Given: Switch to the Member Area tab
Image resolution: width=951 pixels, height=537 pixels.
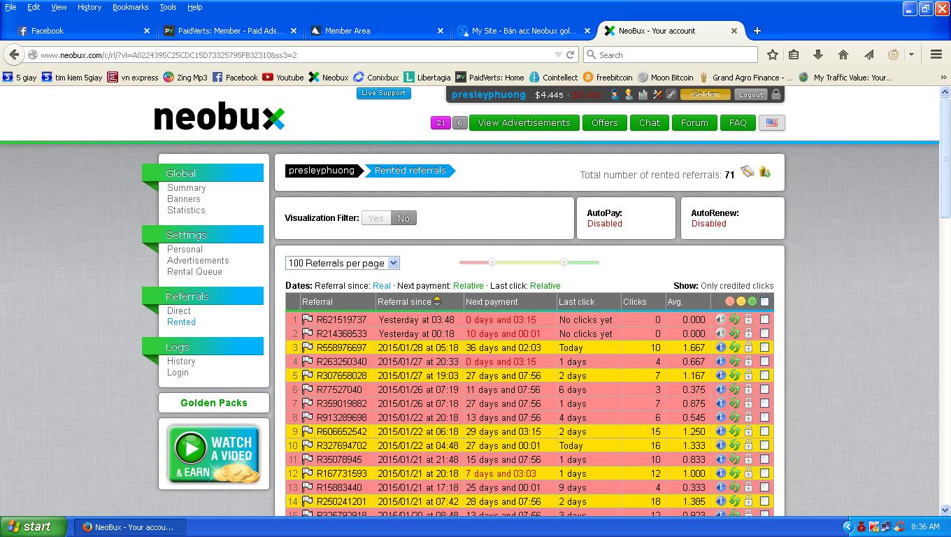Looking at the screenshot, I should point(377,31).
